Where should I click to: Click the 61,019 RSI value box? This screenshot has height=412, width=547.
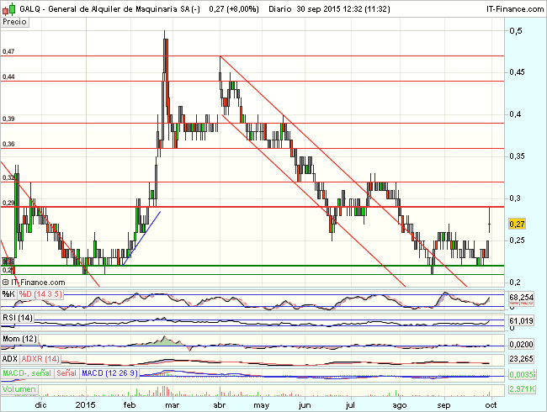tap(521, 320)
